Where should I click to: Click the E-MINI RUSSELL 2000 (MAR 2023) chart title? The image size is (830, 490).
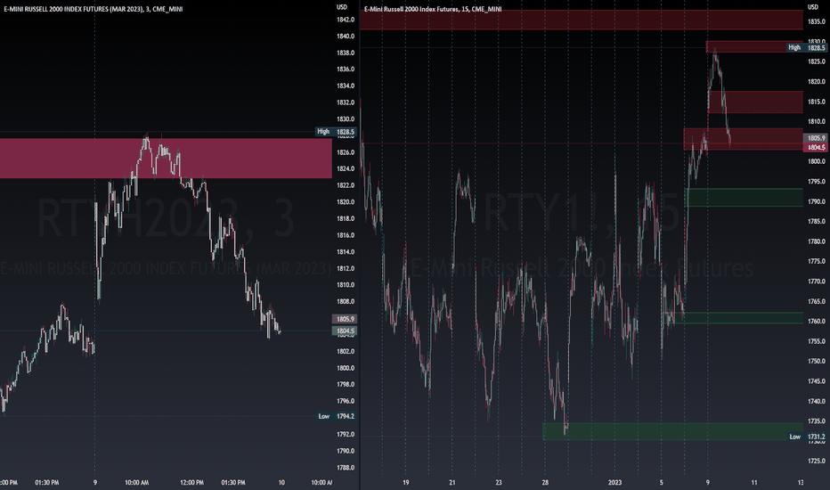tap(94, 9)
